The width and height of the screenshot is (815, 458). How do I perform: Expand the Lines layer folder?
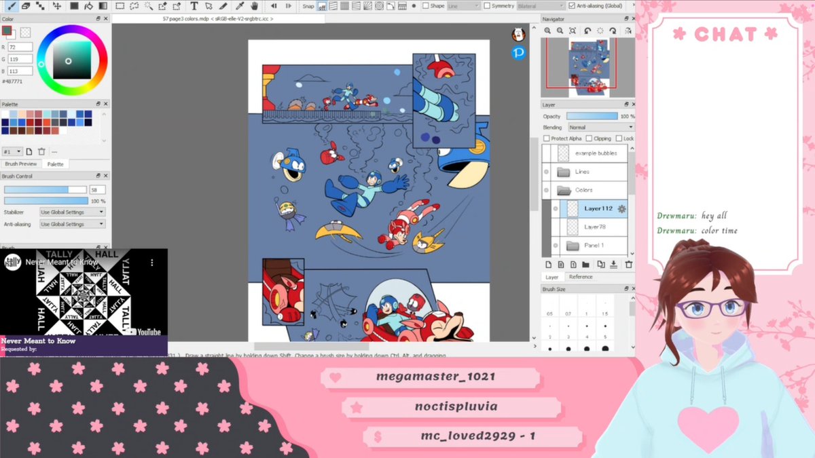click(564, 172)
